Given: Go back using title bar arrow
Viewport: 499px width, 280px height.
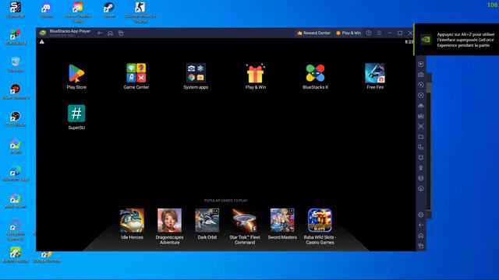Looking at the screenshot, I should (x=101, y=33).
